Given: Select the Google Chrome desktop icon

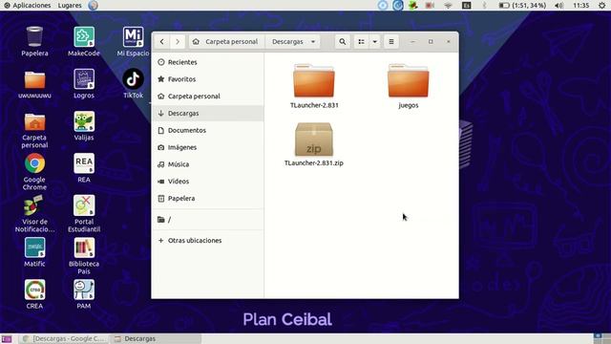Looking at the screenshot, I should pyautogui.click(x=34, y=172).
